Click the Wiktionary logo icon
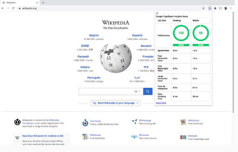The width and height of the screenshot is (238, 152). (x=183, y=122)
